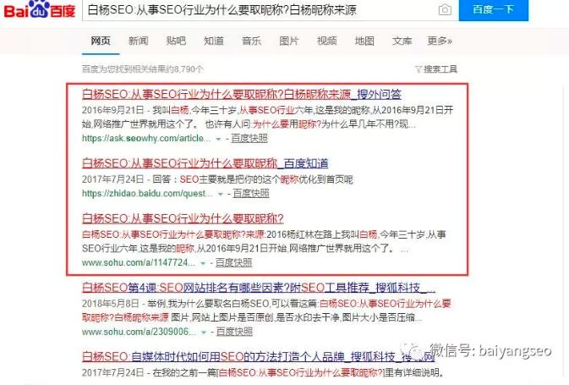Click the Baidu logo

coord(39,9)
